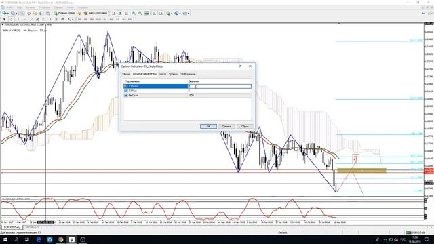The height and width of the screenshot is (244, 434).
Task: Click the BarCount value 1500
Action: pos(191,95)
